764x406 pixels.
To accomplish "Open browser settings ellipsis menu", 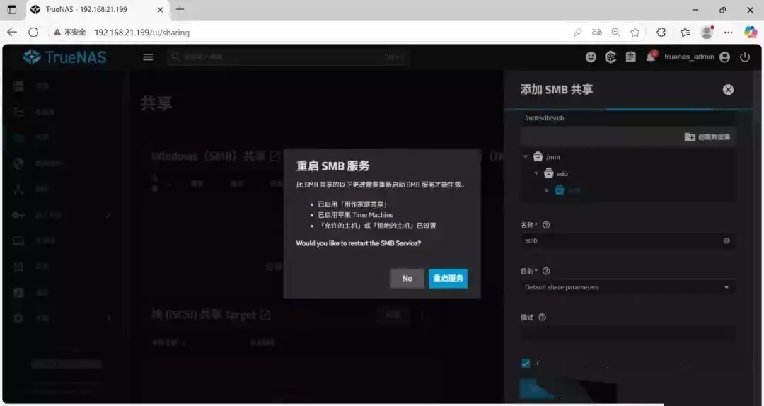I will [x=728, y=32].
